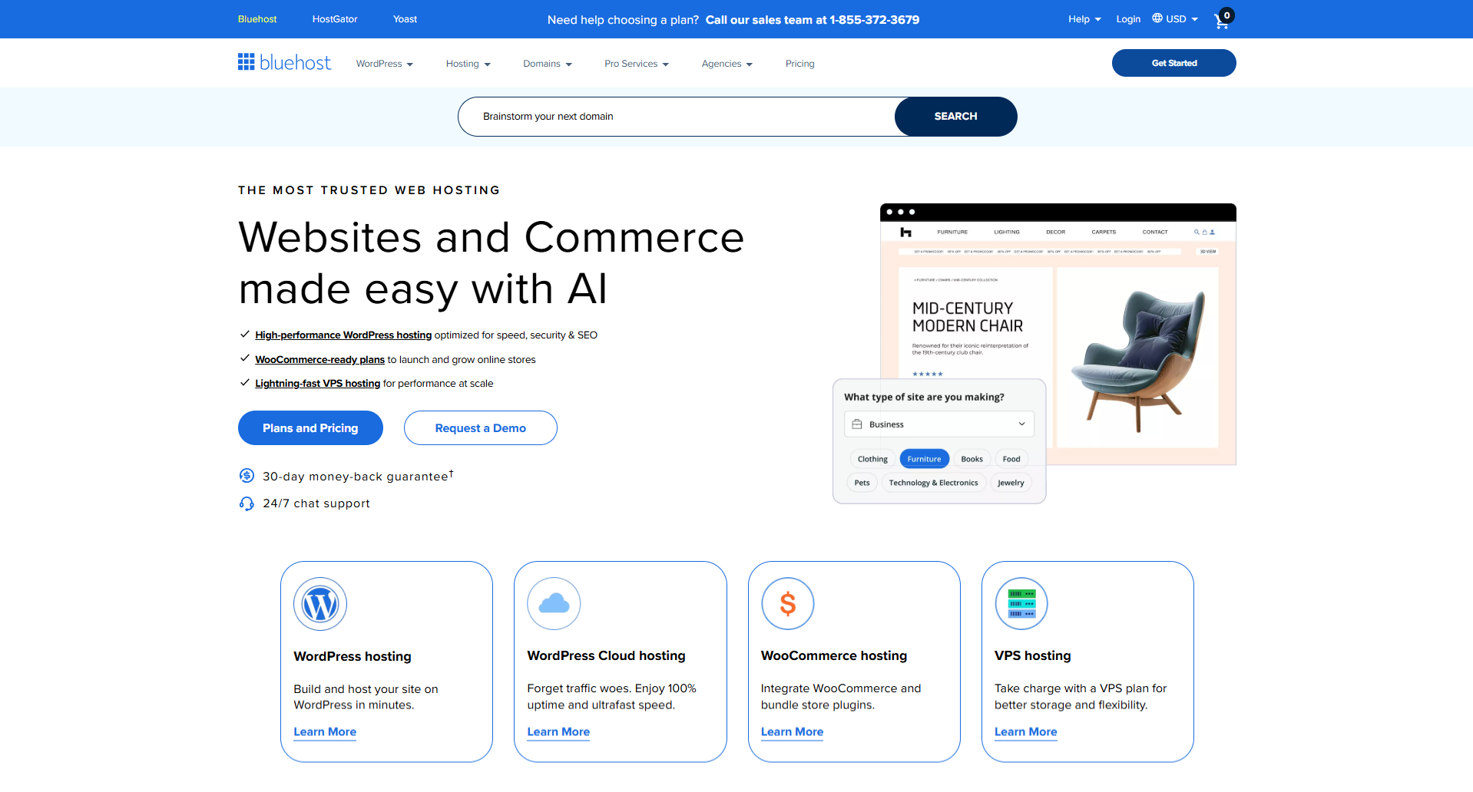
Task: Open the WooCommerce-ready plans link
Action: click(x=319, y=359)
